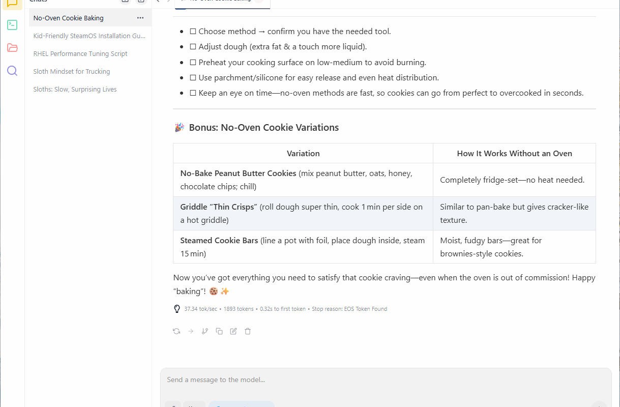The width and height of the screenshot is (620, 407).
Task: Select the No-Oven Cookie Baking chat
Action: [69, 18]
